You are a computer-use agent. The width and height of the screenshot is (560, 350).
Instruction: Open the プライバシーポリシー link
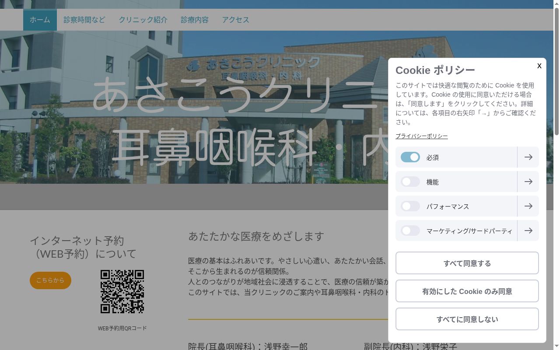(422, 136)
